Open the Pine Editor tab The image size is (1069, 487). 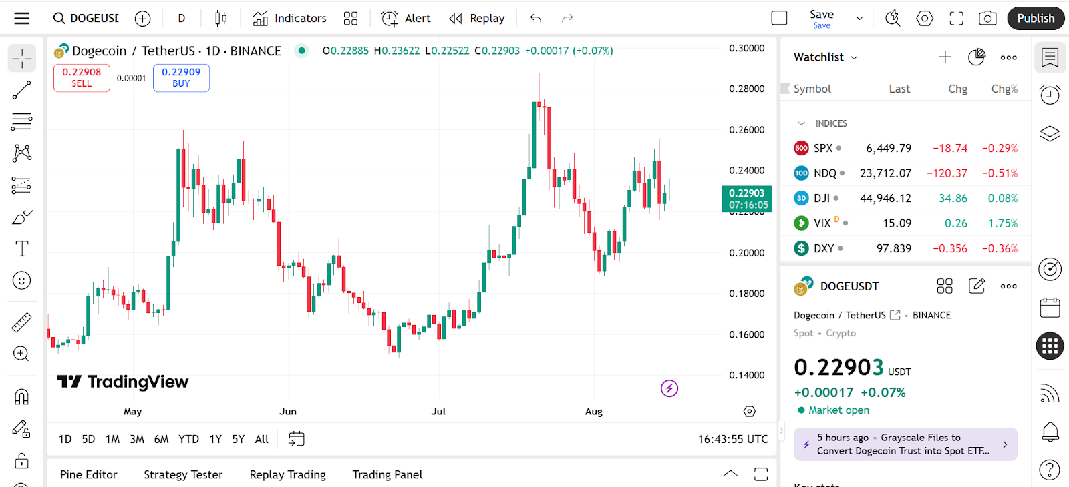click(x=88, y=474)
